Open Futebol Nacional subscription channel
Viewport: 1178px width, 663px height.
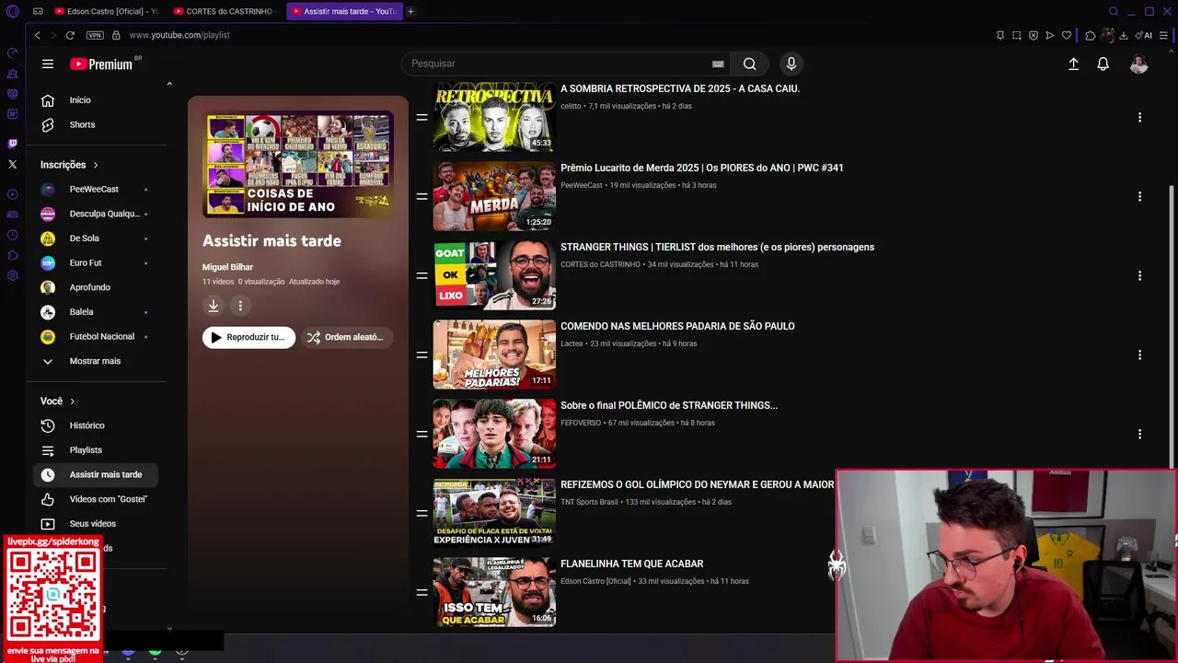pyautogui.click(x=96, y=336)
